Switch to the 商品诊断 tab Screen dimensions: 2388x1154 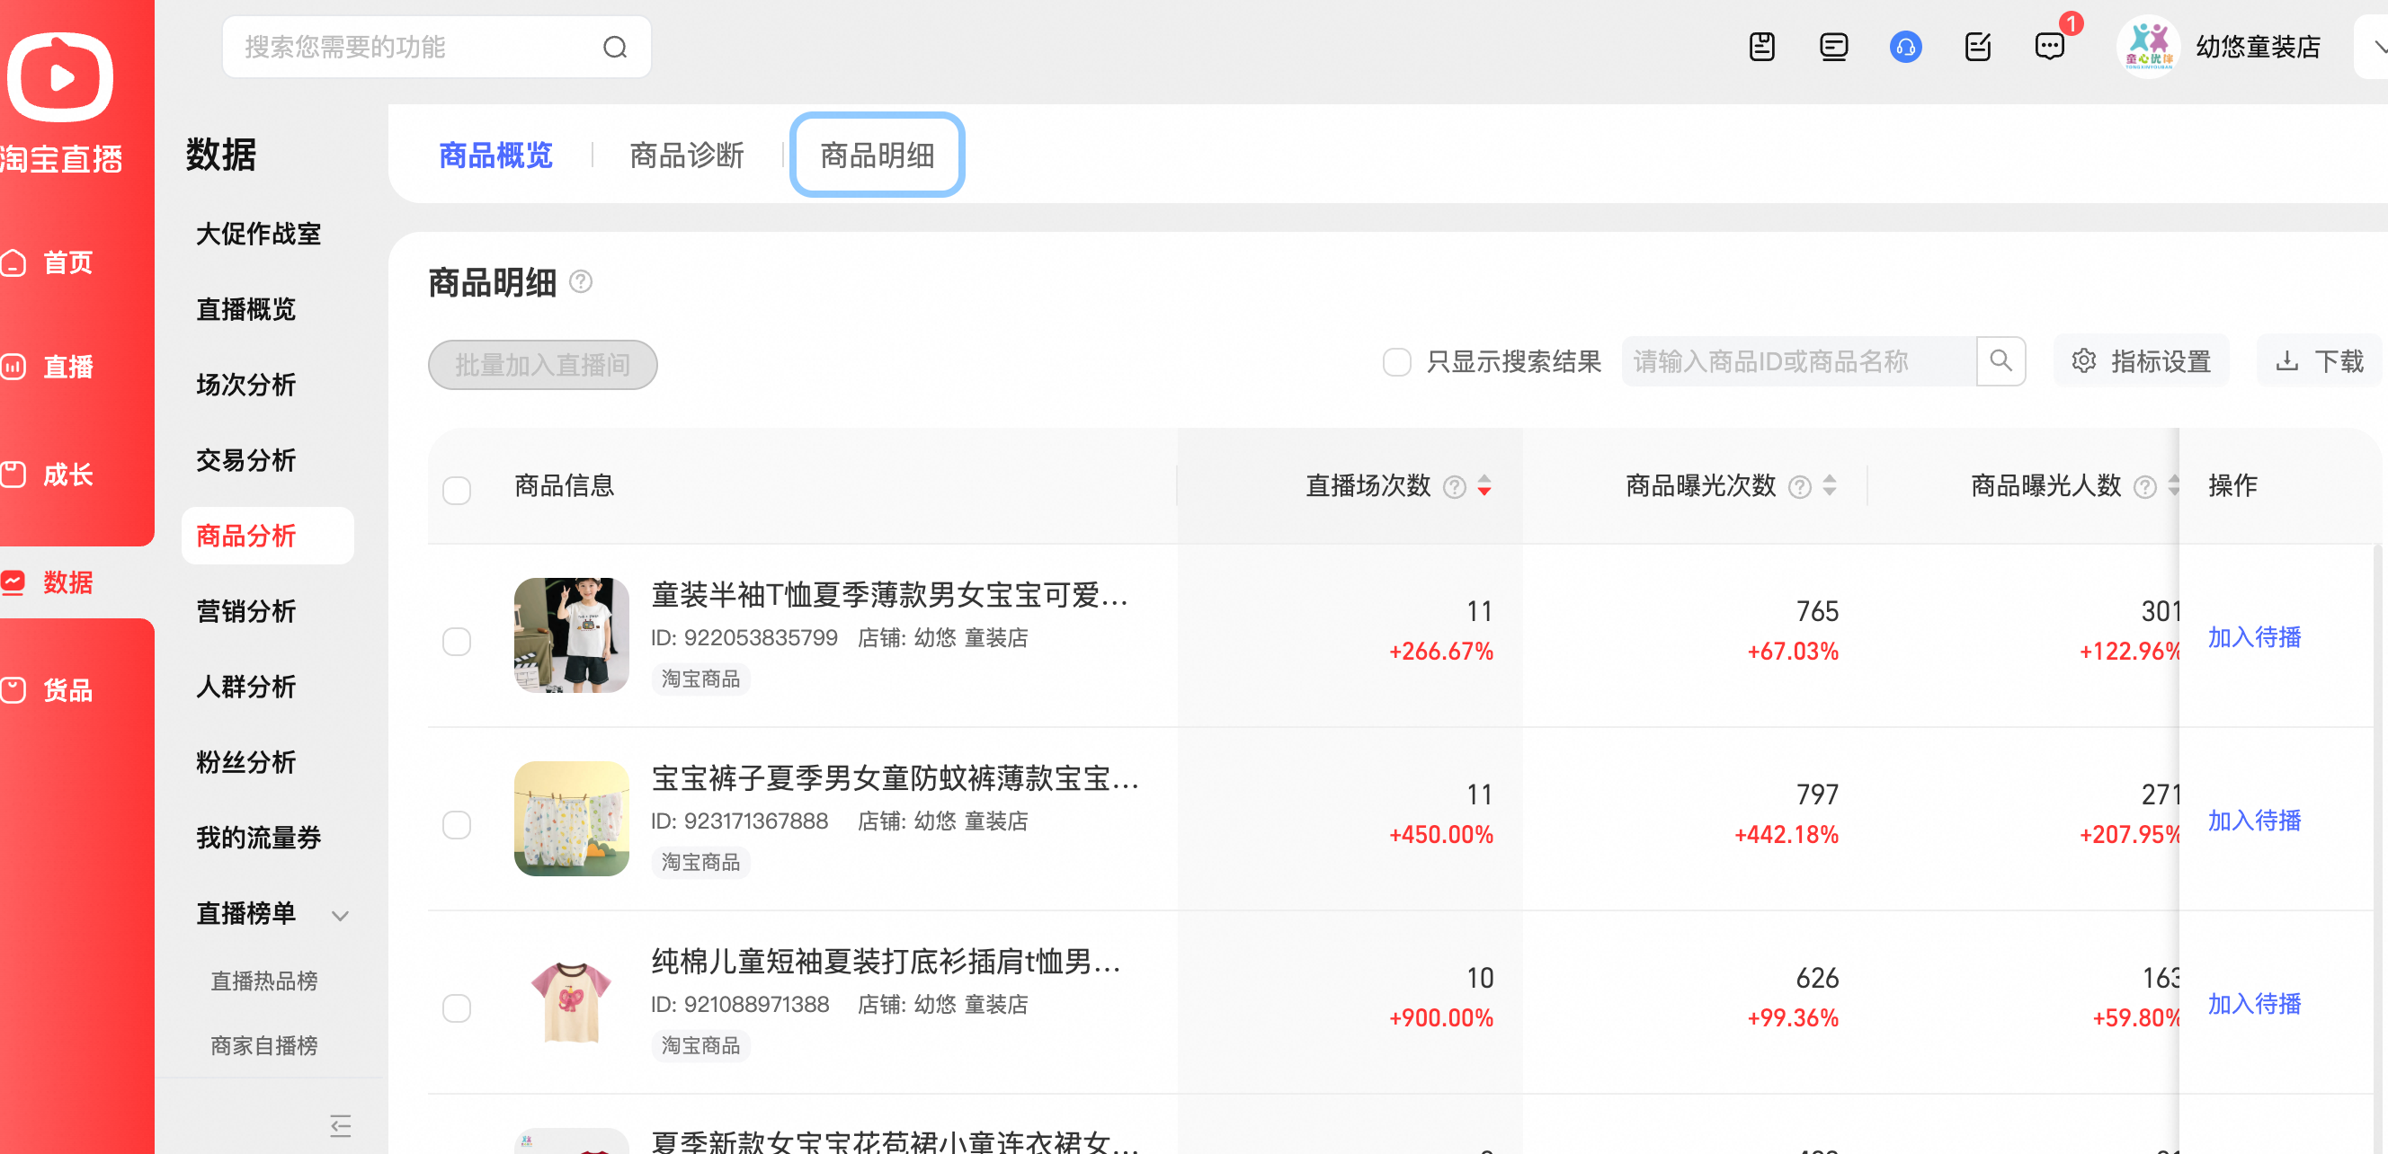[x=686, y=155]
